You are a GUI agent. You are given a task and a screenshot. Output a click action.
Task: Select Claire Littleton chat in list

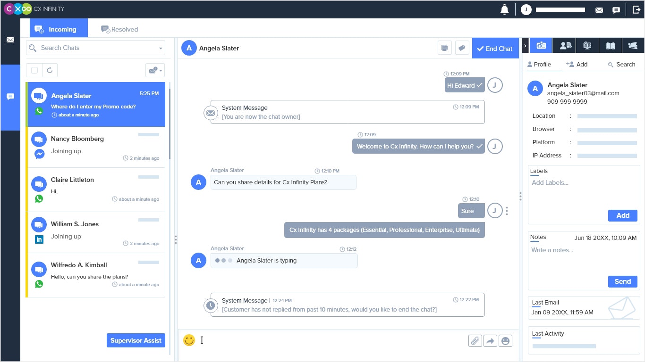coord(96,189)
